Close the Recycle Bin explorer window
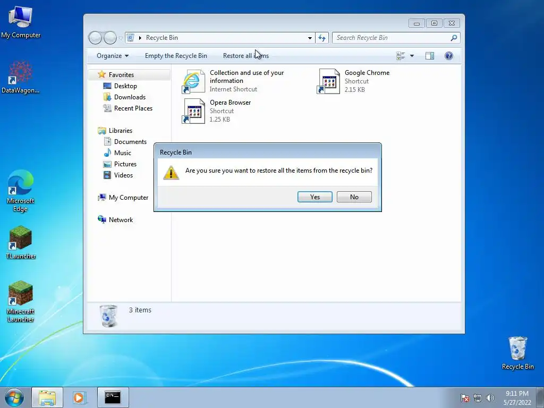Viewport: 544px width, 408px height. point(452,23)
